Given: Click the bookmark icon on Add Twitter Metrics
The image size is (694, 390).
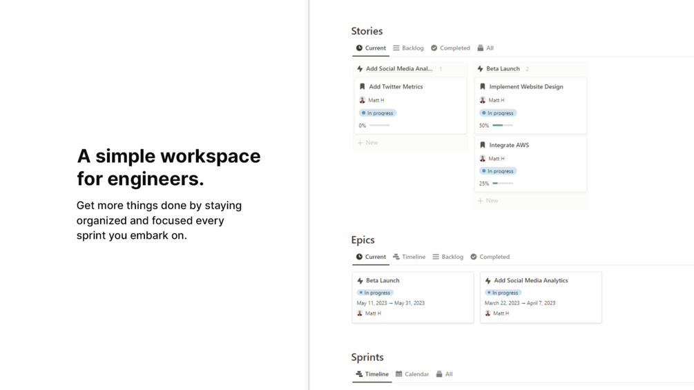Looking at the screenshot, I should coord(362,87).
